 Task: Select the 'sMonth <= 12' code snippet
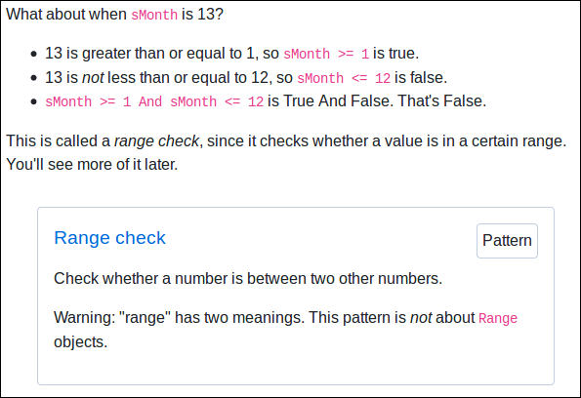(344, 78)
